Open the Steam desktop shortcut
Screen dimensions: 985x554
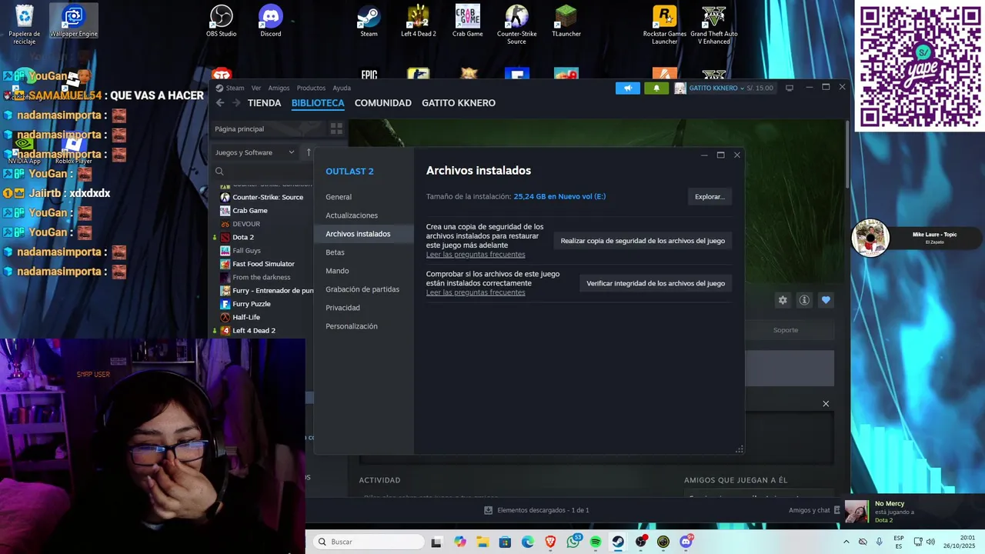click(x=369, y=21)
